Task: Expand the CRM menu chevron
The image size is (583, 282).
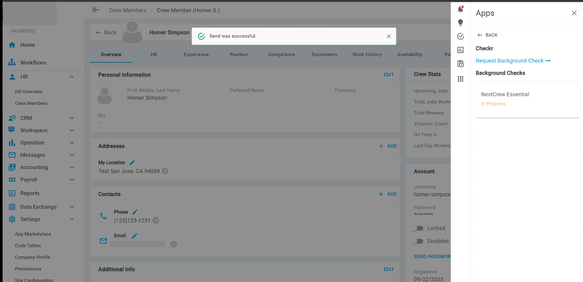Action: (x=72, y=118)
